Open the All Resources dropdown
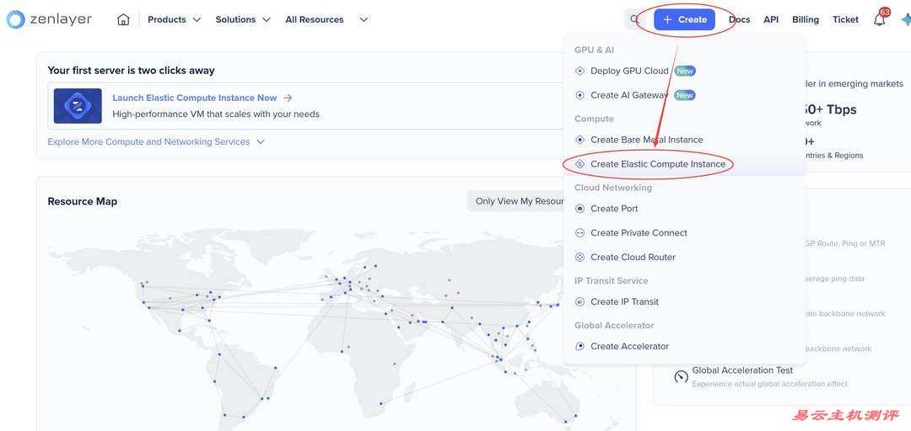 point(326,19)
